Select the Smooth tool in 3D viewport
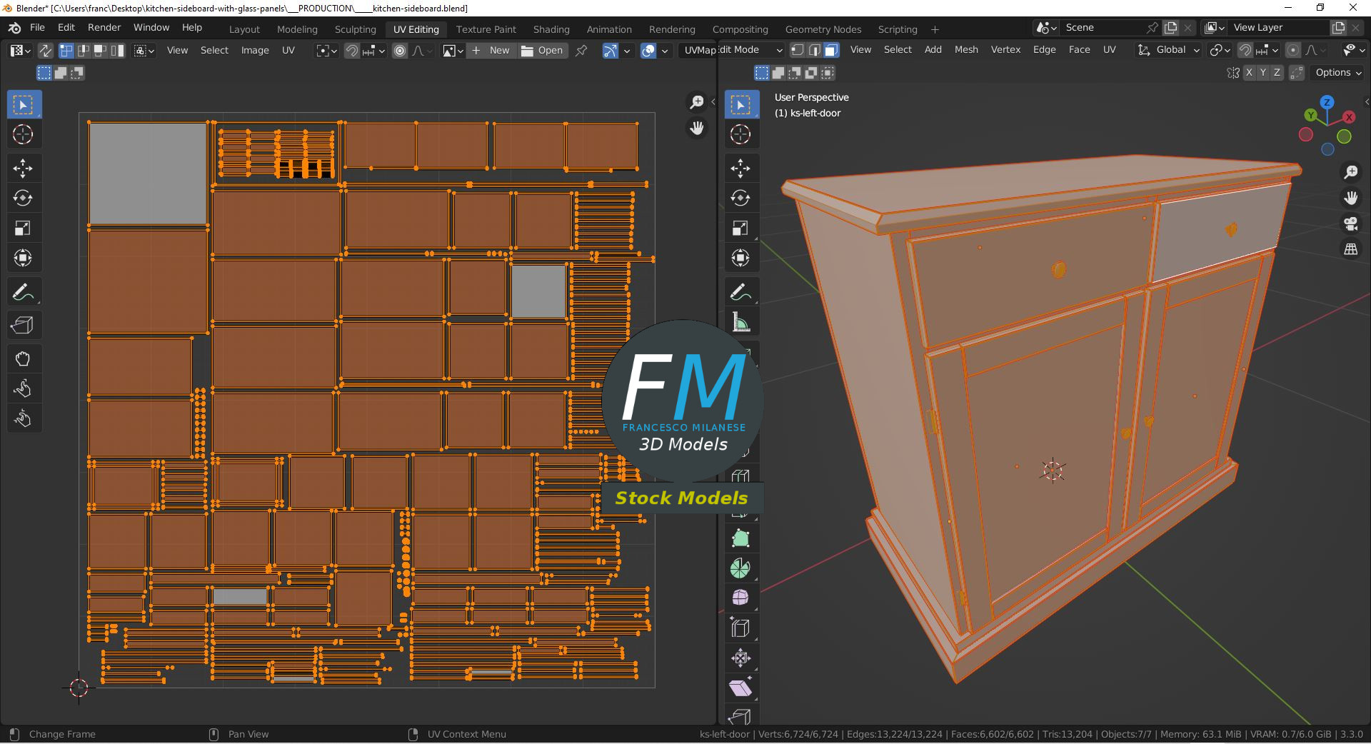The height and width of the screenshot is (744, 1371). (740, 598)
